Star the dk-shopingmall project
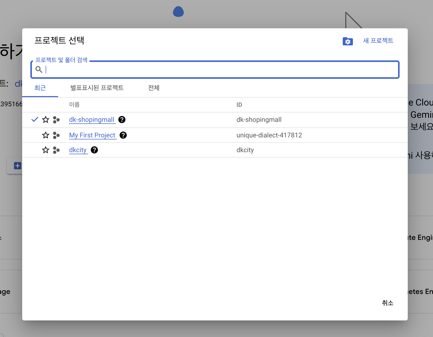Viewport: 433px width, 337px height. pos(46,120)
